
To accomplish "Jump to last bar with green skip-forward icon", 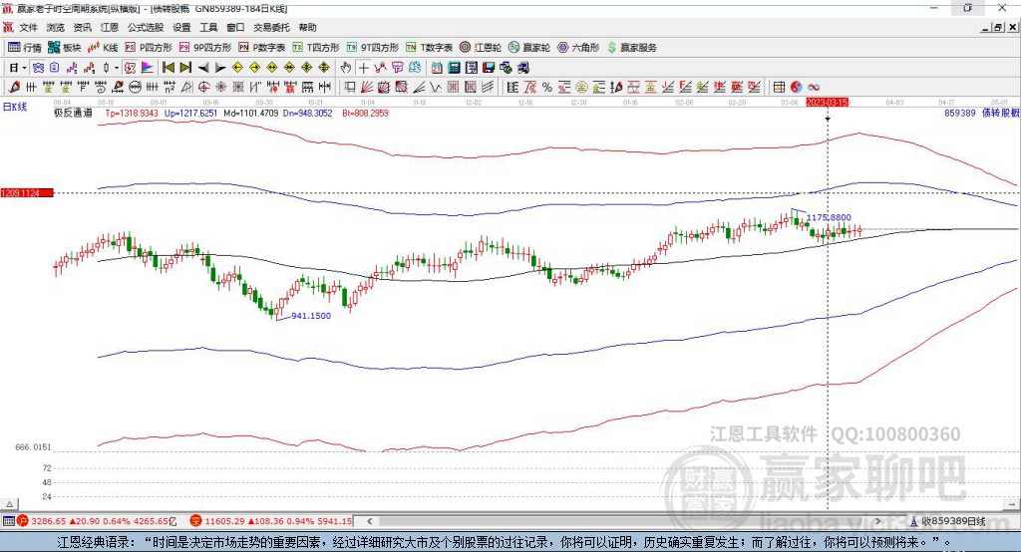I will 185,68.
